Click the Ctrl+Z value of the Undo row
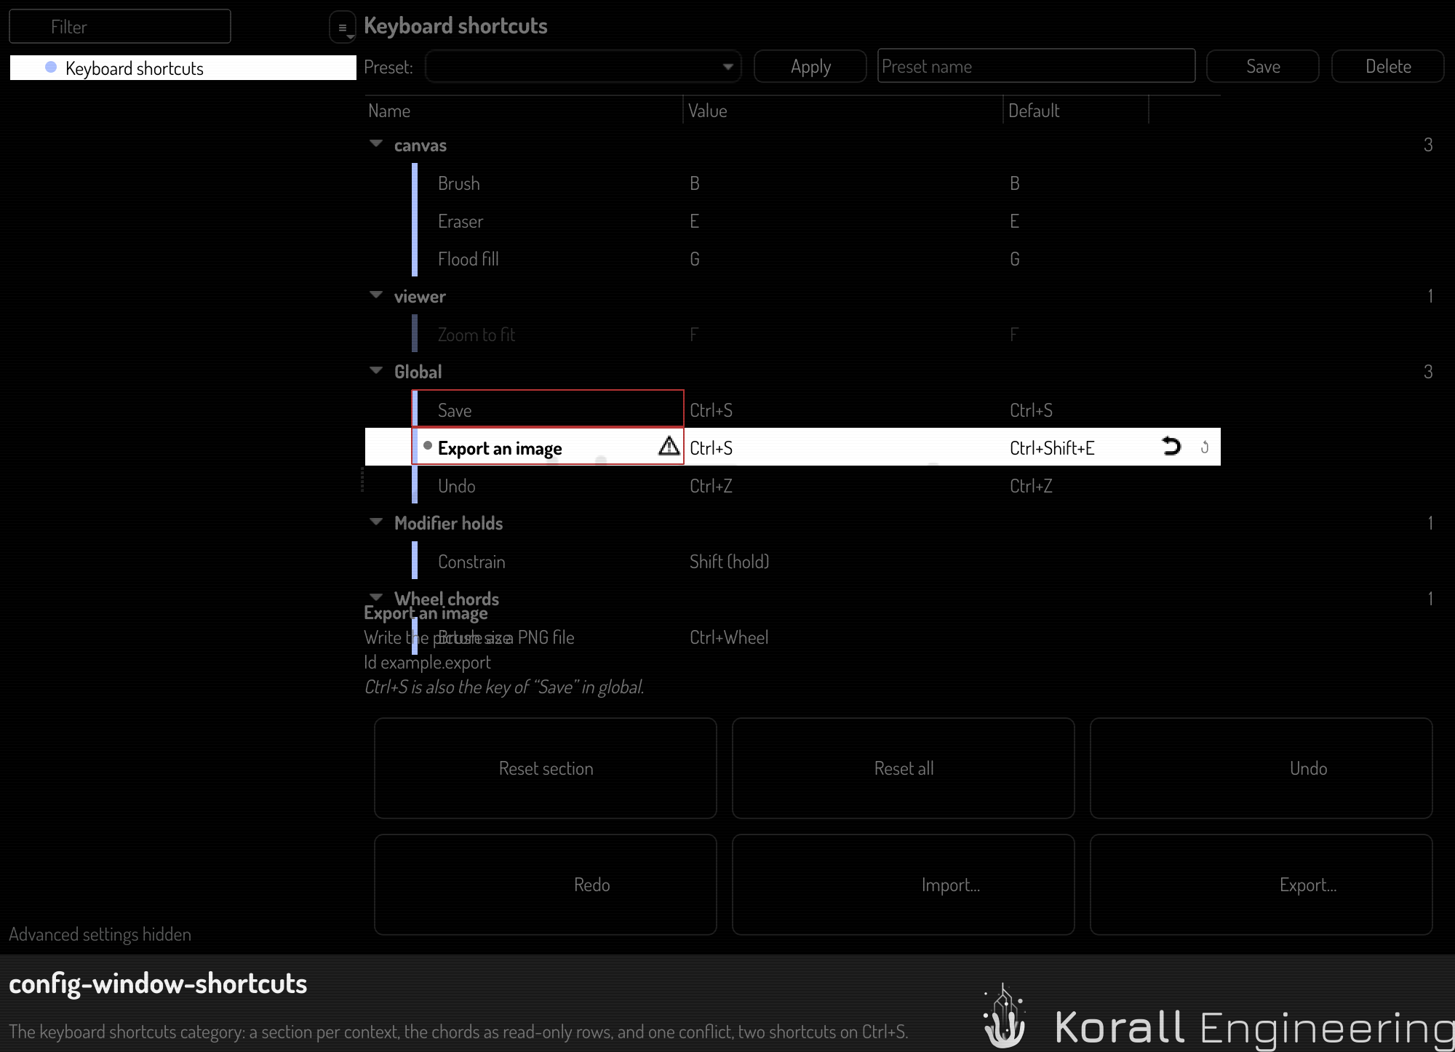The width and height of the screenshot is (1455, 1052). (x=711, y=486)
